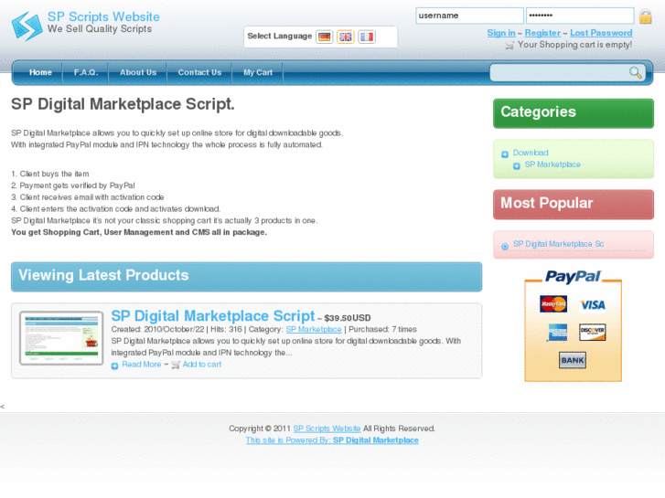Focus the username input field
This screenshot has height=498, width=665.
(469, 16)
